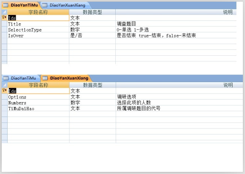Viewport: 245px width, 174px height.
Task: Select the SelectionType field name cell
Action: 38,29
